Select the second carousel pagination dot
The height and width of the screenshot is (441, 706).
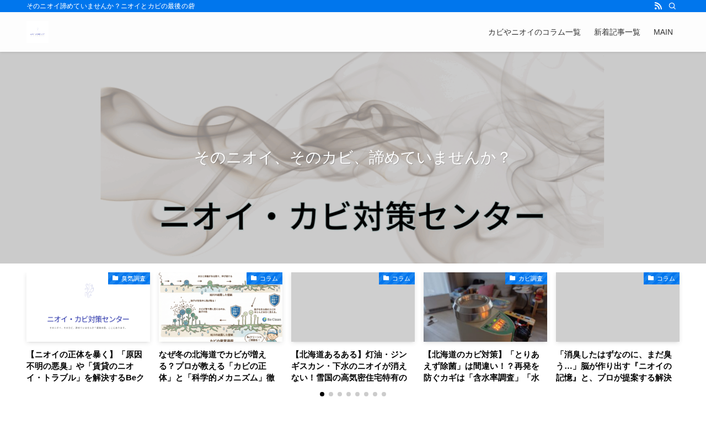click(331, 394)
